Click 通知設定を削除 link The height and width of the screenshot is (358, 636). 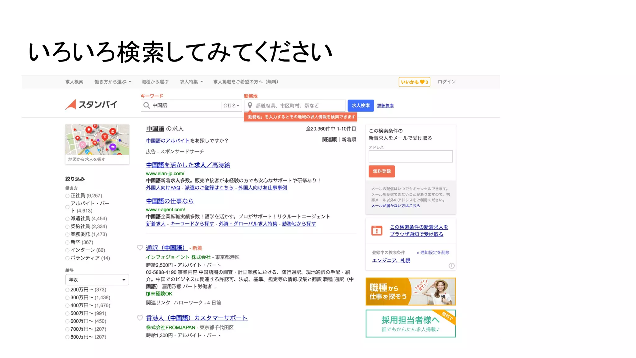(x=435, y=253)
